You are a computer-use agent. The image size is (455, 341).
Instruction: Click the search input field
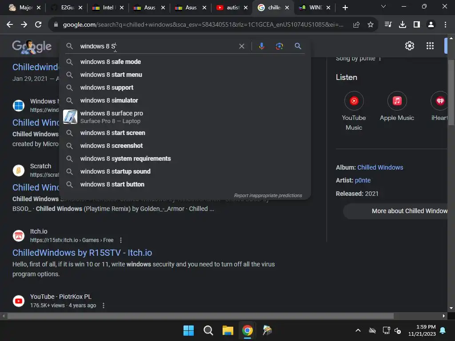click(x=157, y=46)
